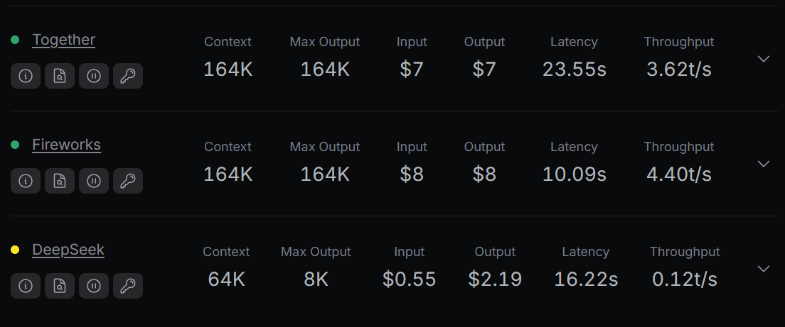Viewport: 785px width, 327px height.
Task: Expand the DeepSeek provider row chevron
Action: click(764, 269)
